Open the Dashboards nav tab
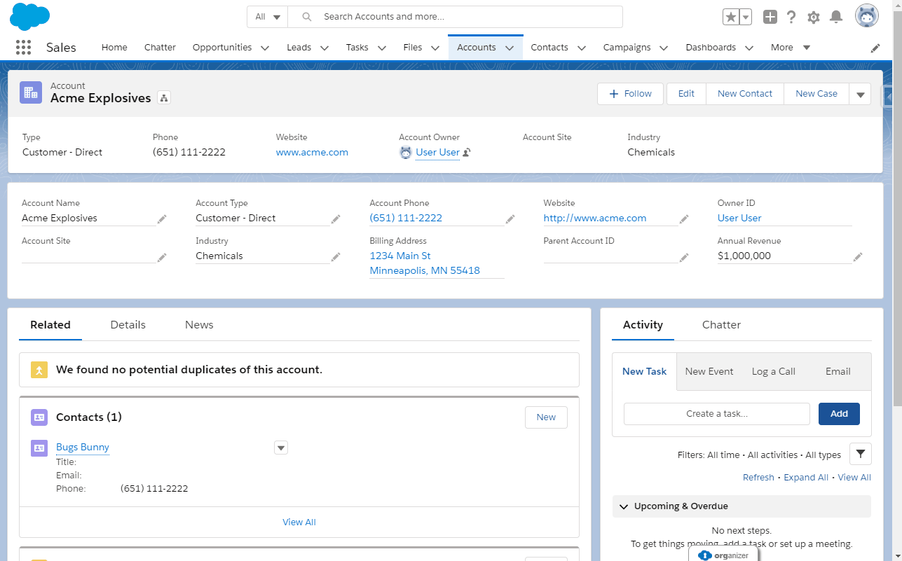 click(x=711, y=48)
